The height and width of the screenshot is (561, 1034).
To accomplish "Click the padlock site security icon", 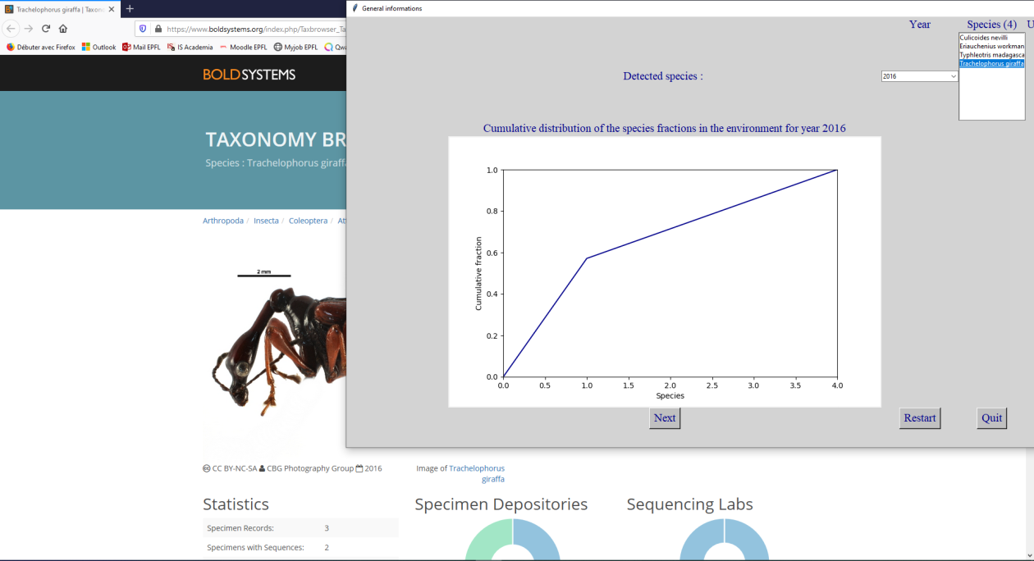I will click(x=158, y=28).
